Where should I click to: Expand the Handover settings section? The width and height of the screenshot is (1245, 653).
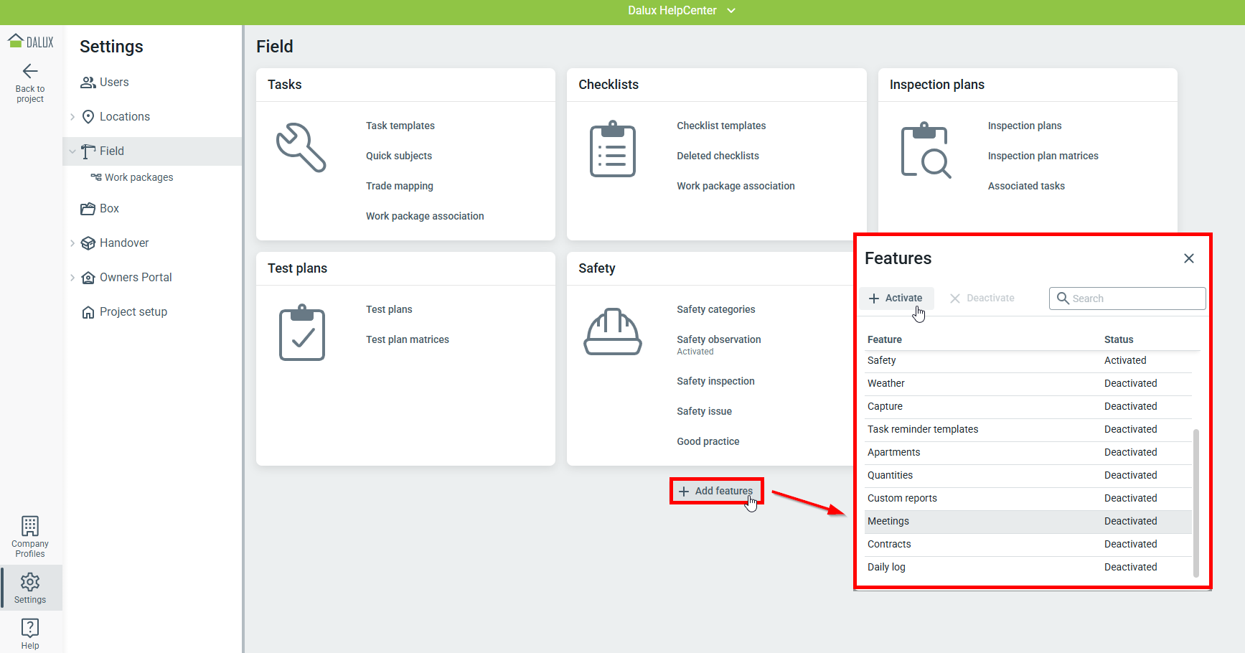point(72,243)
